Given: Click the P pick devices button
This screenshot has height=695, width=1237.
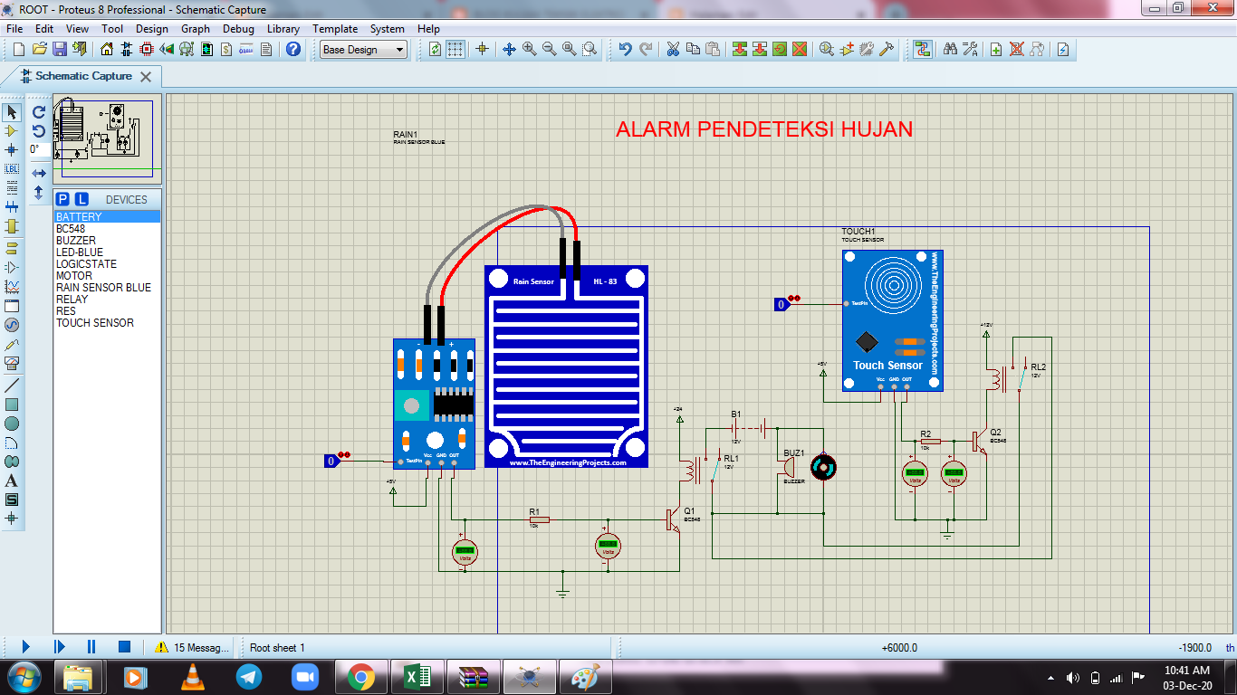Looking at the screenshot, I should point(62,199).
